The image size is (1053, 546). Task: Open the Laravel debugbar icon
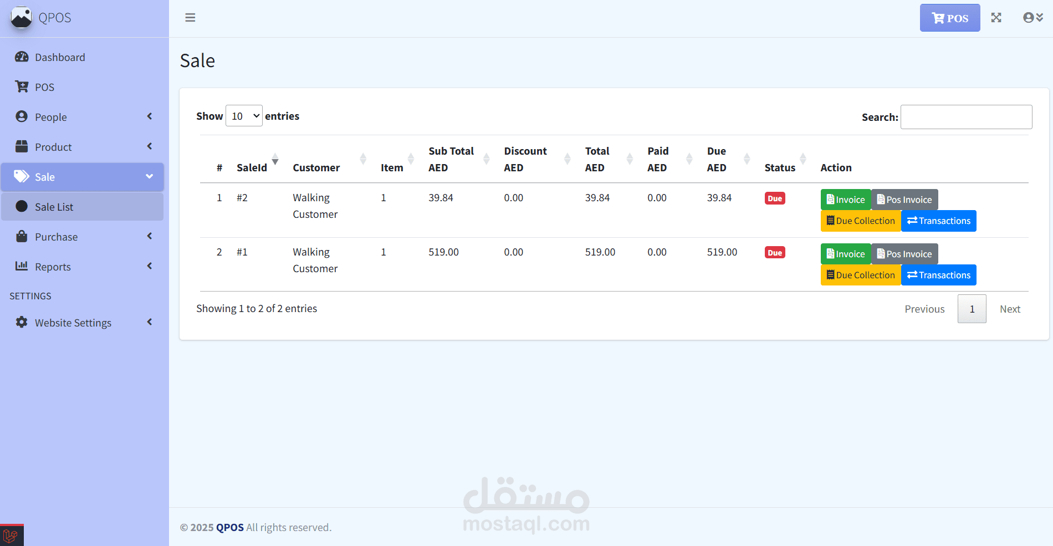click(x=11, y=536)
